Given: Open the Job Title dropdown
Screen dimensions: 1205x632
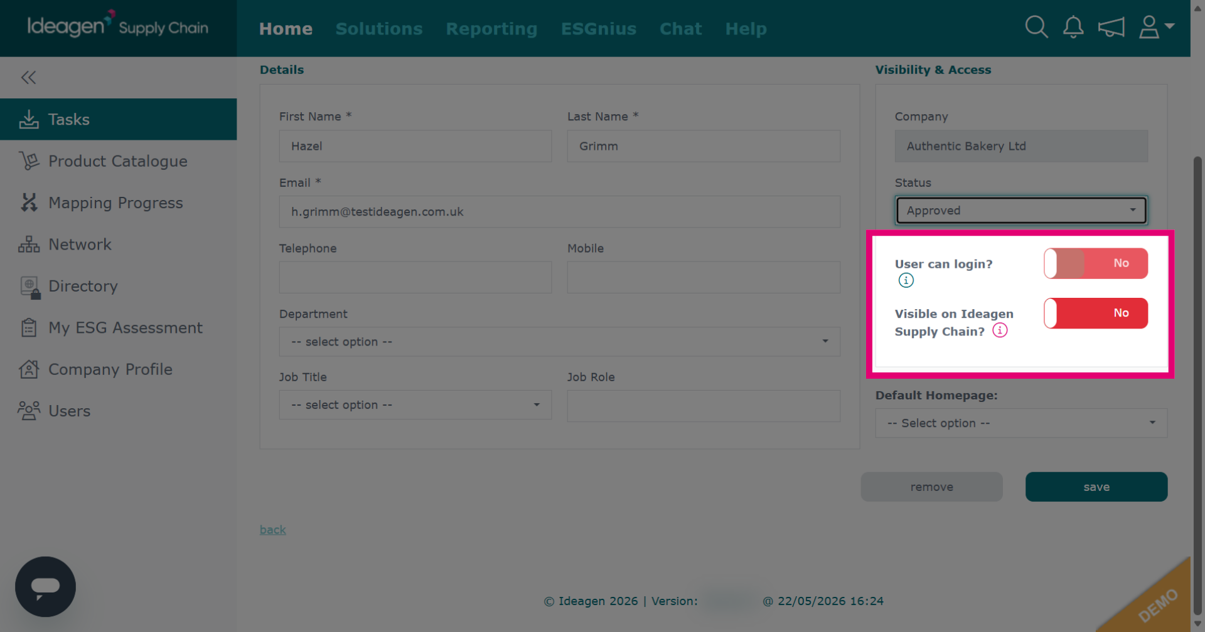Looking at the screenshot, I should [x=415, y=405].
